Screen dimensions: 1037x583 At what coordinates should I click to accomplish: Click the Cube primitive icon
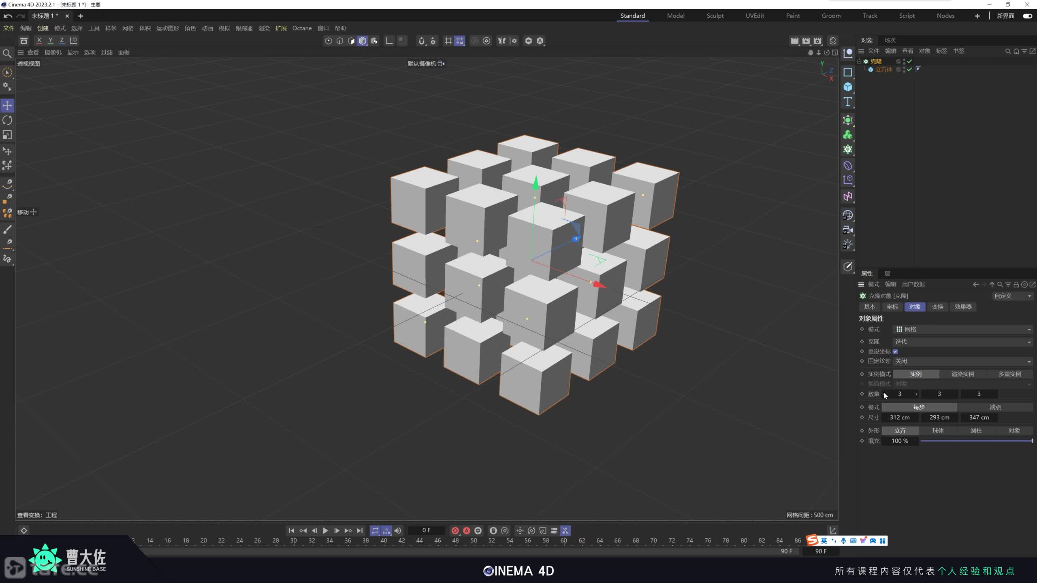pos(848,87)
